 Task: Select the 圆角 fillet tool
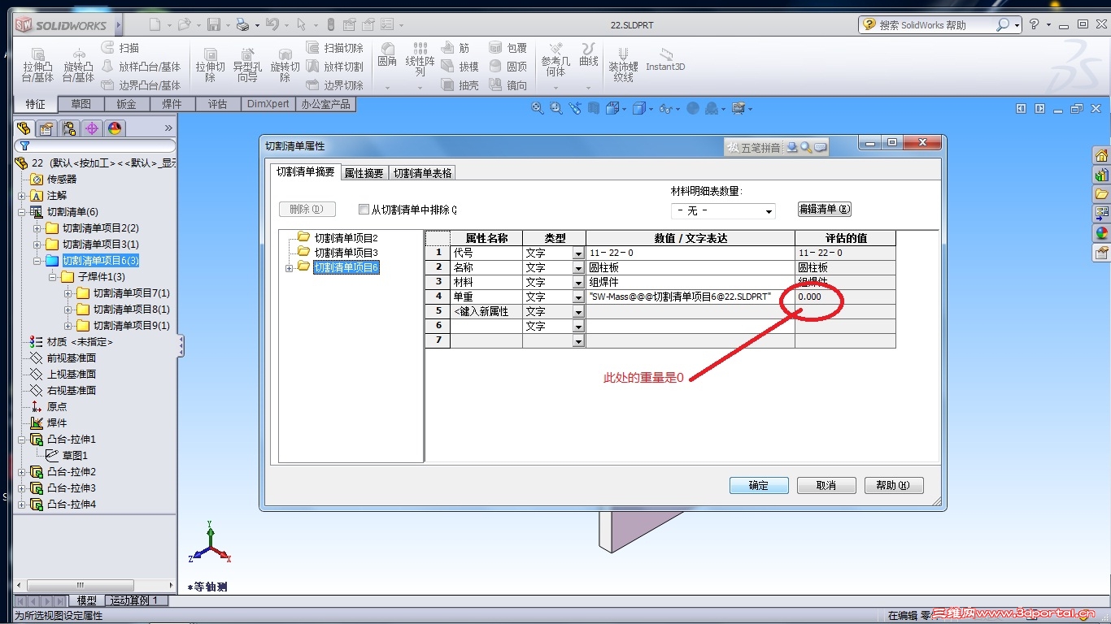387,55
